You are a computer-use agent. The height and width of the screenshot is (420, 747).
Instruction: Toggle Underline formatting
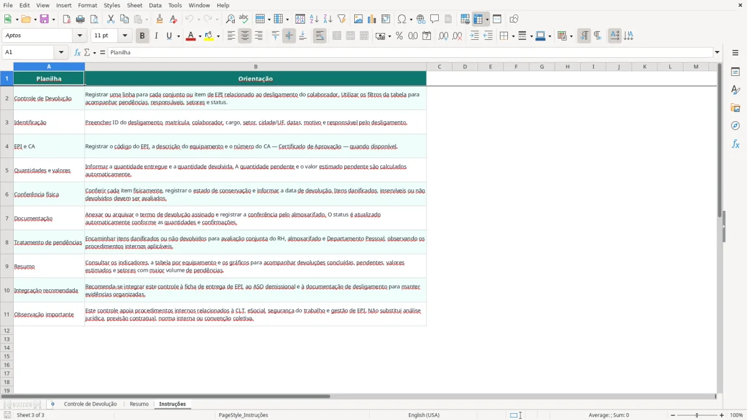click(169, 36)
